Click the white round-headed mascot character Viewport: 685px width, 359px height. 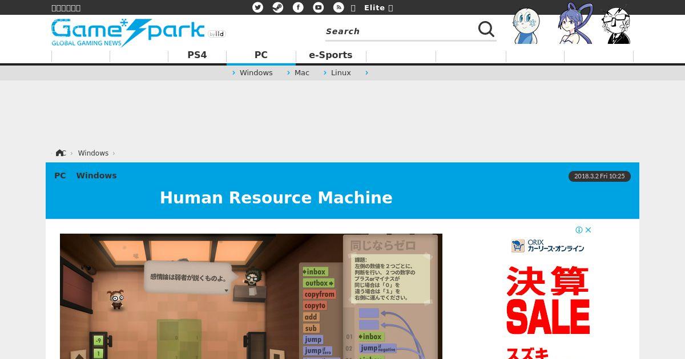[526, 26]
